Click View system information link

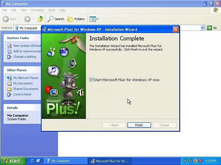[x=27, y=46]
